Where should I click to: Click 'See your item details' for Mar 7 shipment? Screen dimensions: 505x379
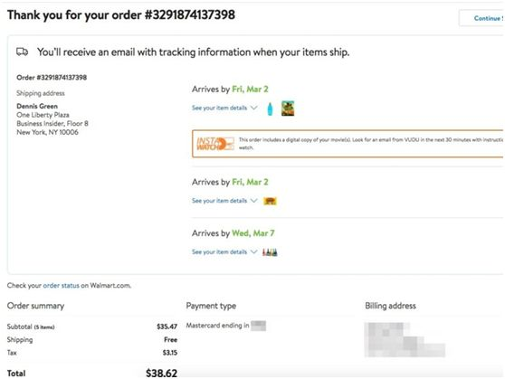click(x=219, y=251)
